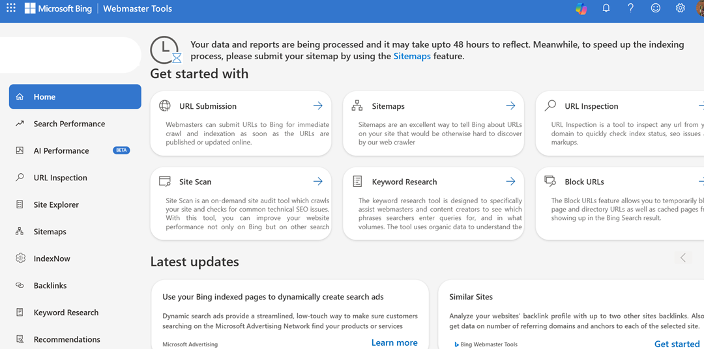Click the URL Submission card arrow
The height and width of the screenshot is (349, 704).
[x=318, y=105]
